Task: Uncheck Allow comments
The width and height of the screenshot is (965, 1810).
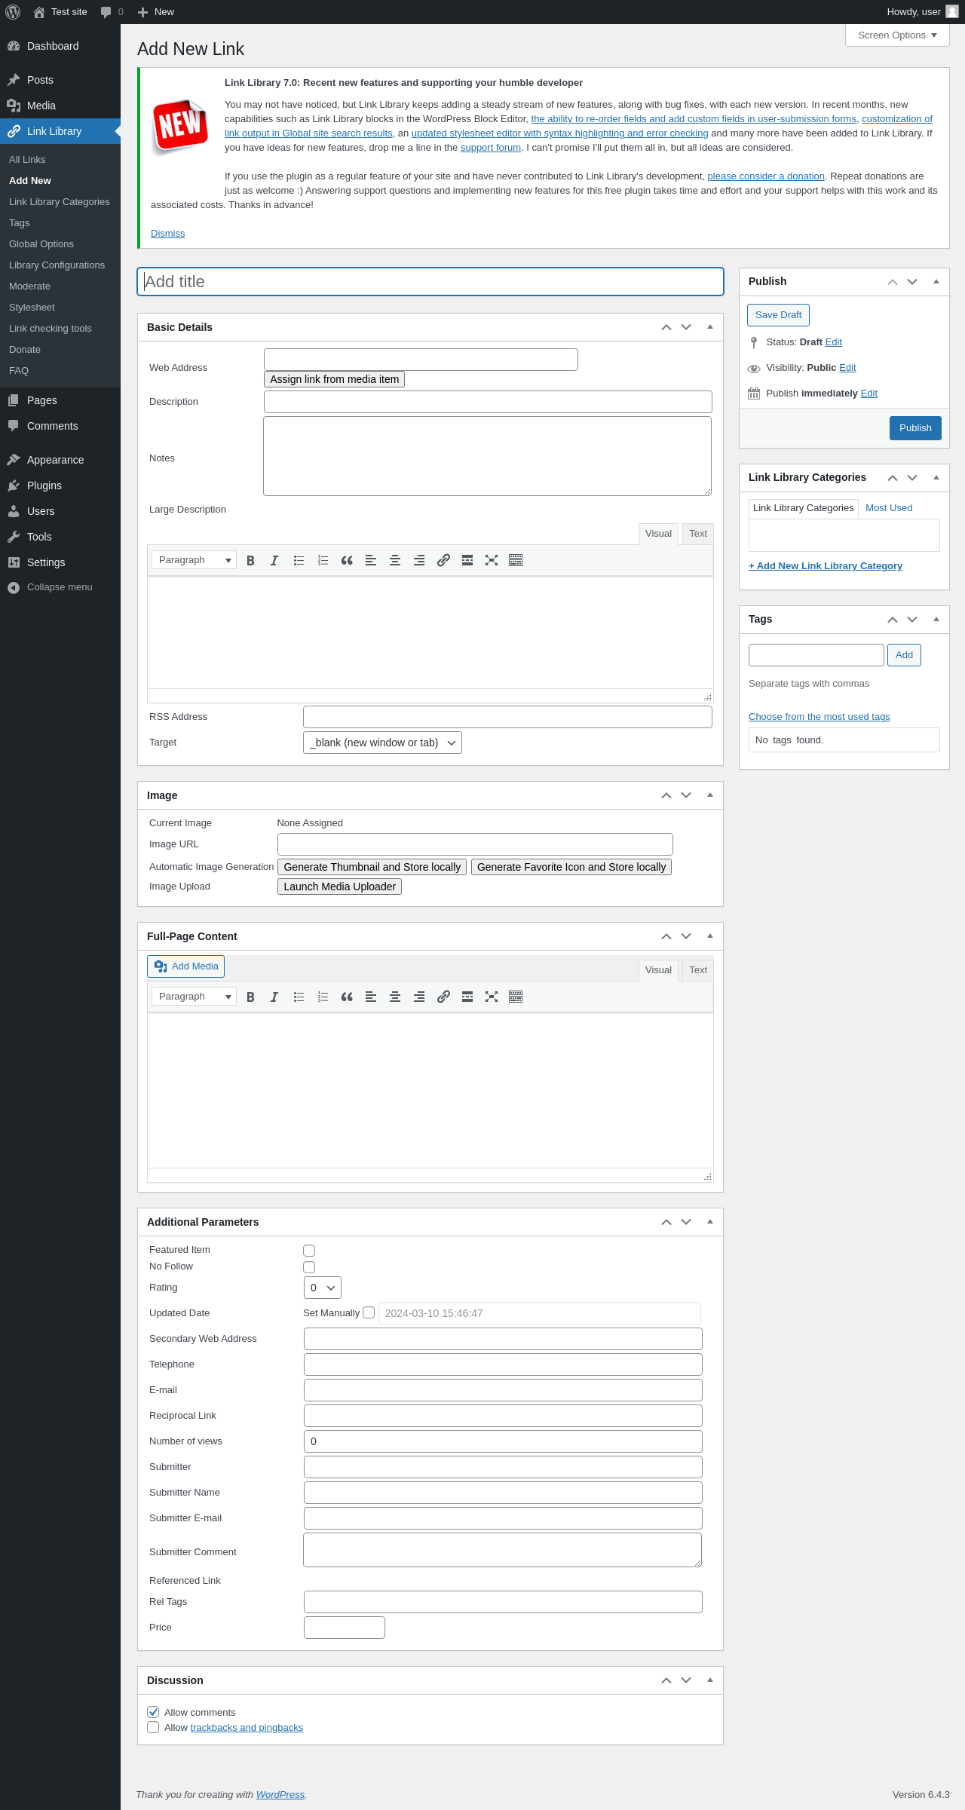Action: point(153,1712)
